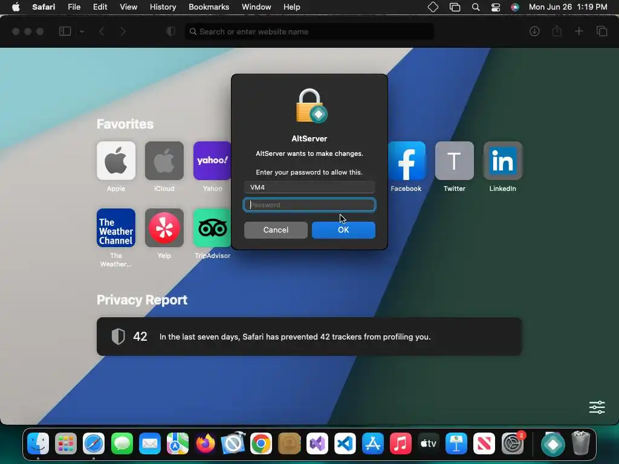Show Safari downloads
Screen dimensions: 619x464
coord(534,31)
